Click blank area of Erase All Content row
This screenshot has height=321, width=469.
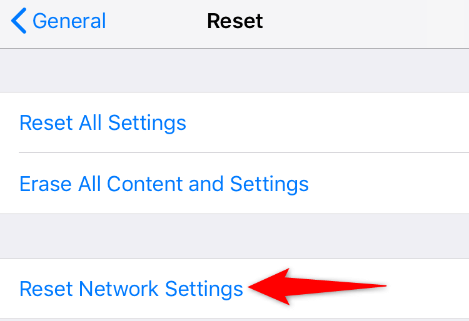[x=389, y=184]
